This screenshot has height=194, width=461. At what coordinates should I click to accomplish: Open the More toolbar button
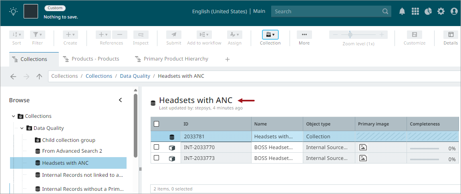pyautogui.click(x=304, y=35)
